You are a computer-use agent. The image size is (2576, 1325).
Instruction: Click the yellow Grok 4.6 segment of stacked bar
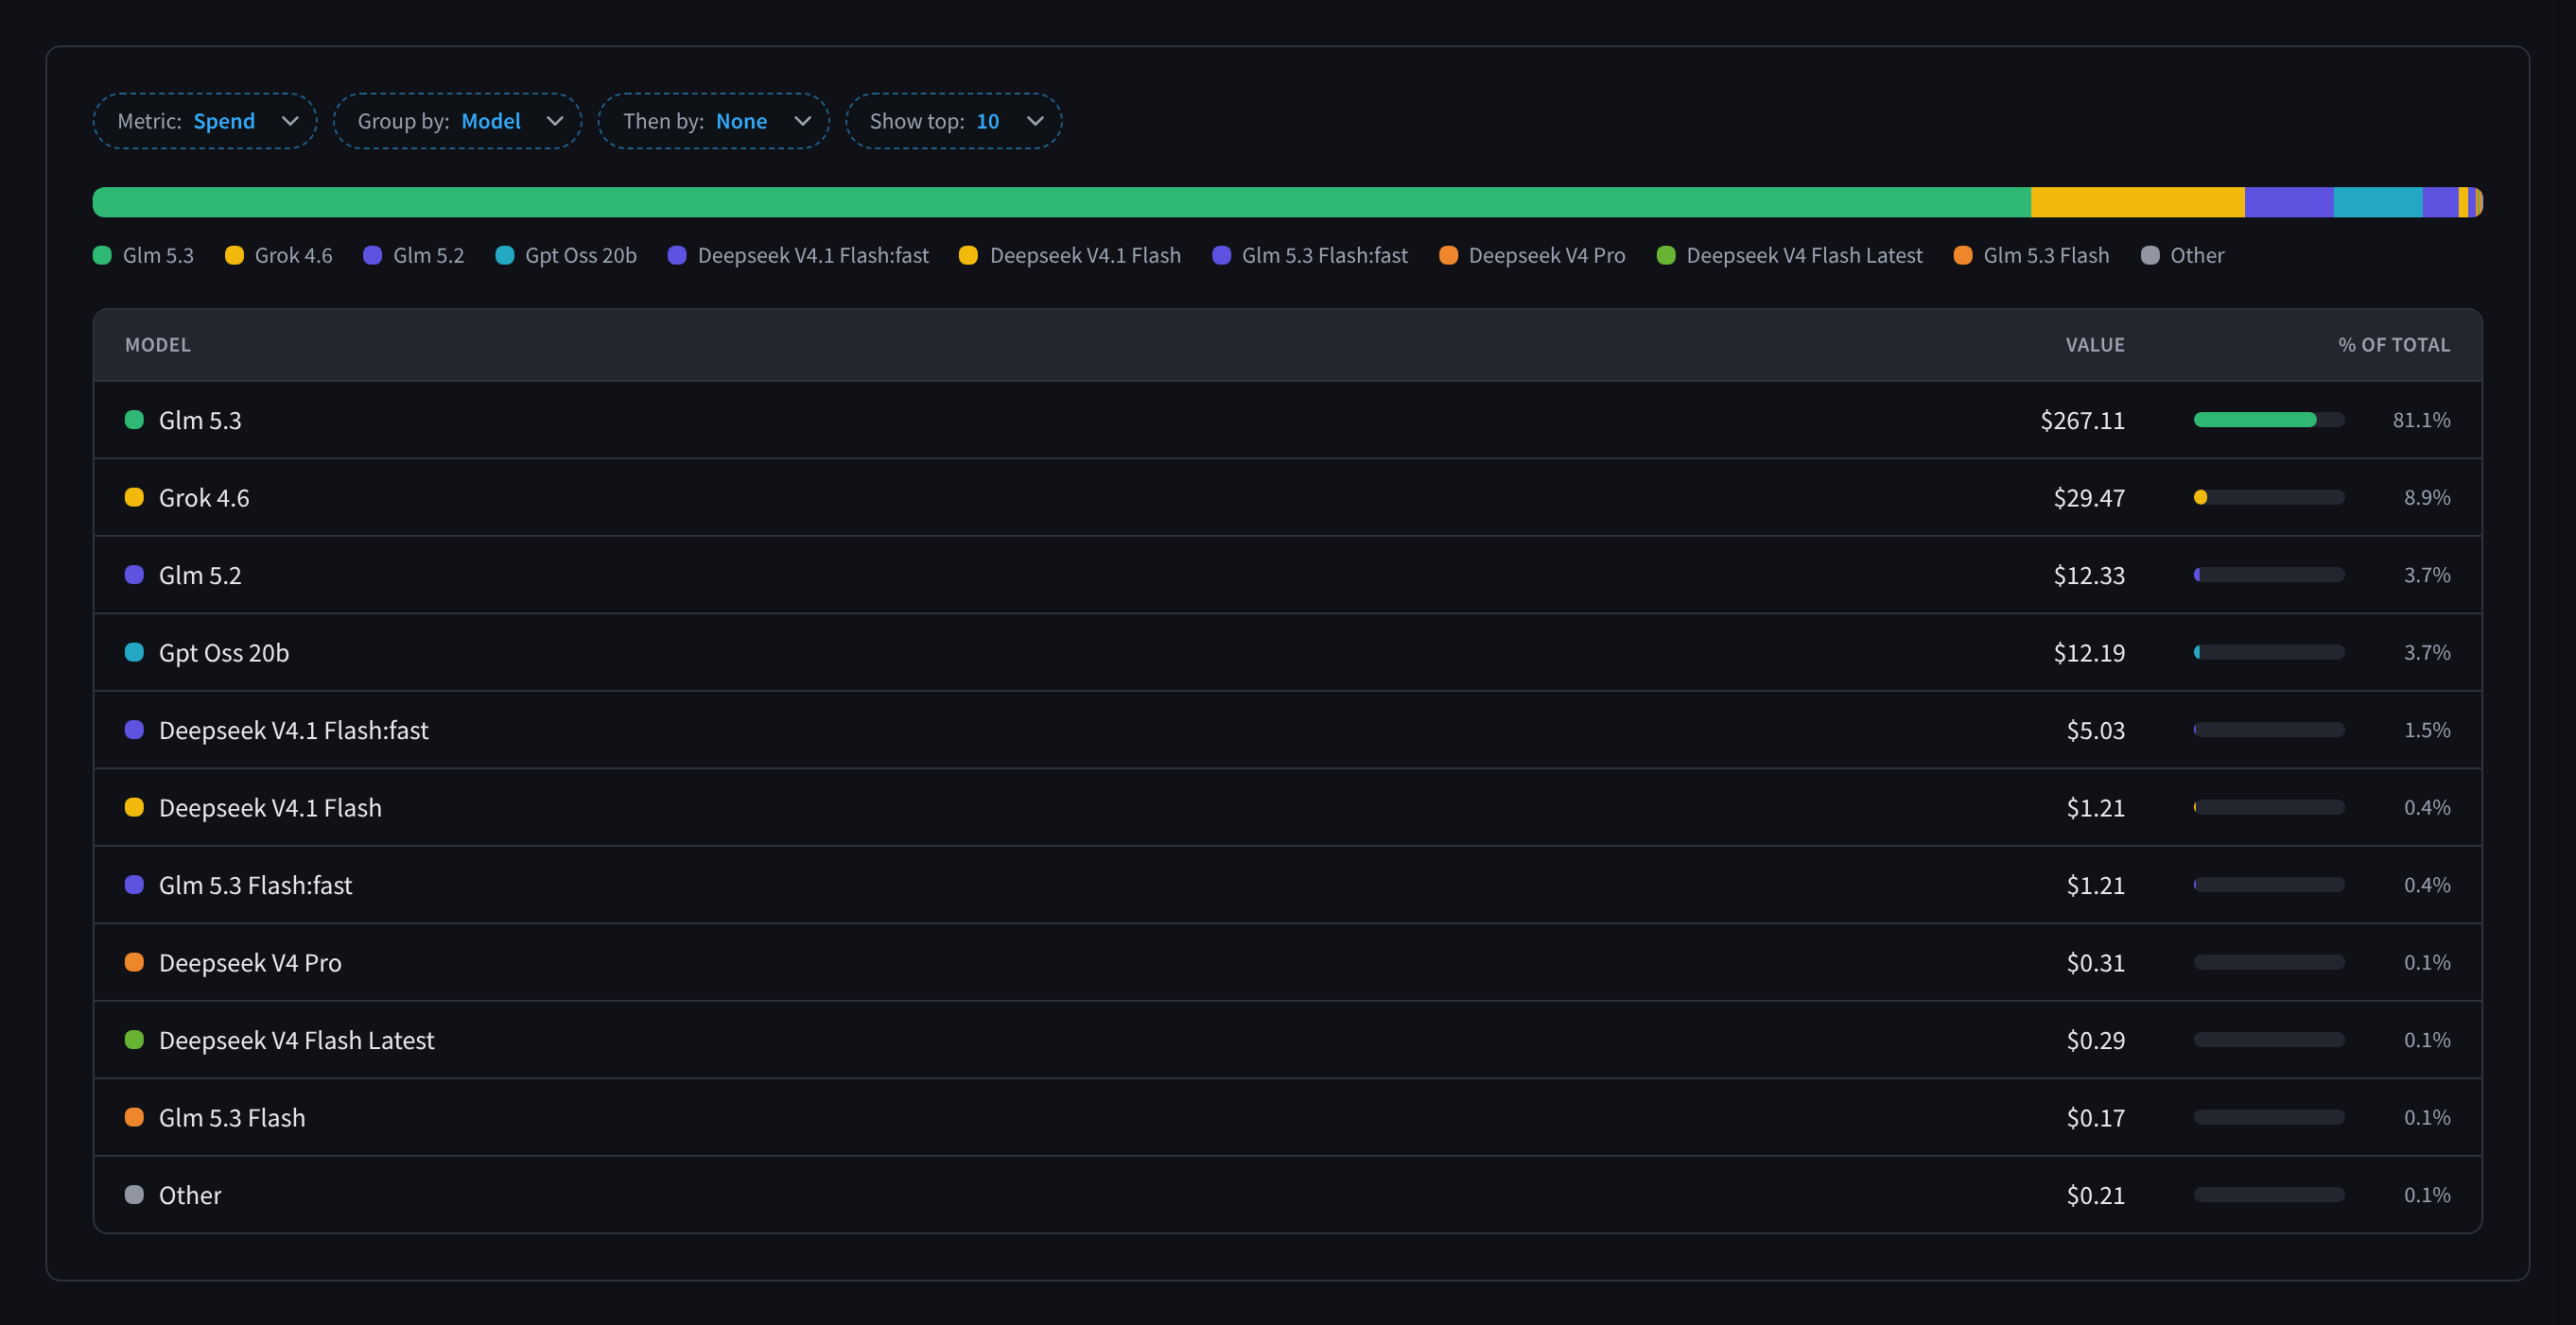[2138, 202]
